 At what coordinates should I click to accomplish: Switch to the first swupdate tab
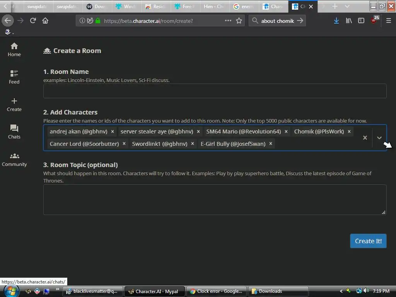[38, 7]
